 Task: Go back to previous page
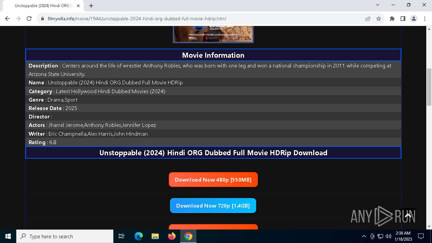point(7,19)
